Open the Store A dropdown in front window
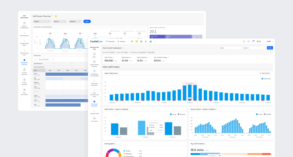 pyautogui.click(x=229, y=48)
